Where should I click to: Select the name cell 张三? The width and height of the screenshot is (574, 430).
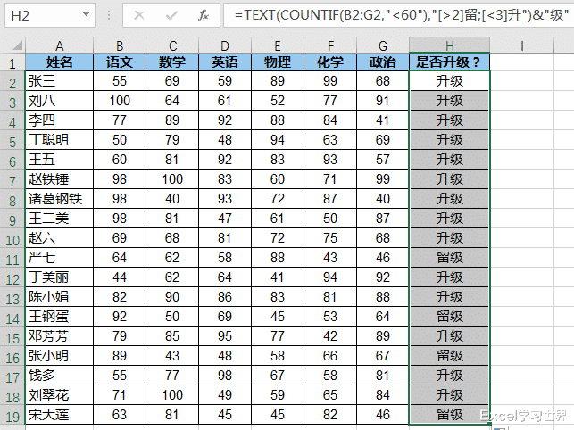click(x=59, y=81)
